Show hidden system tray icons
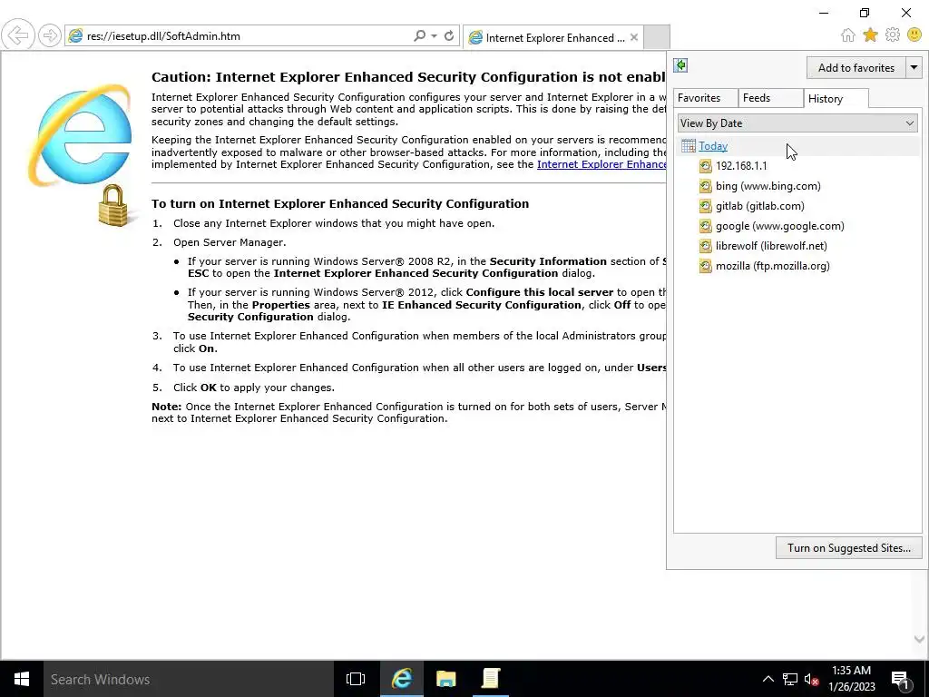 click(x=768, y=679)
